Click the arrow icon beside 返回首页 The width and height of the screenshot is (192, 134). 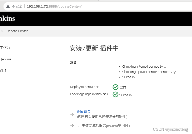tap(72, 114)
